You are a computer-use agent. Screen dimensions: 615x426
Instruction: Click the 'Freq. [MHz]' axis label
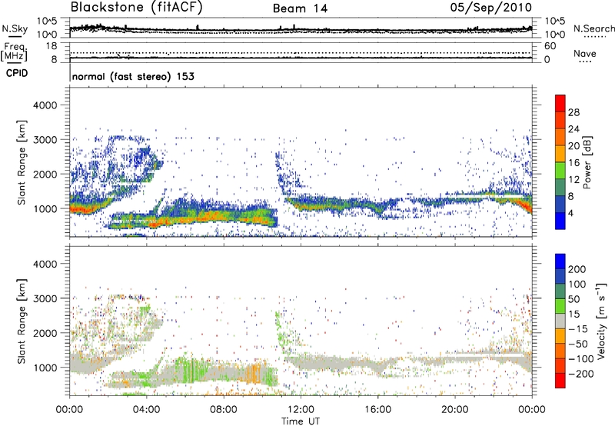[x=14, y=52]
